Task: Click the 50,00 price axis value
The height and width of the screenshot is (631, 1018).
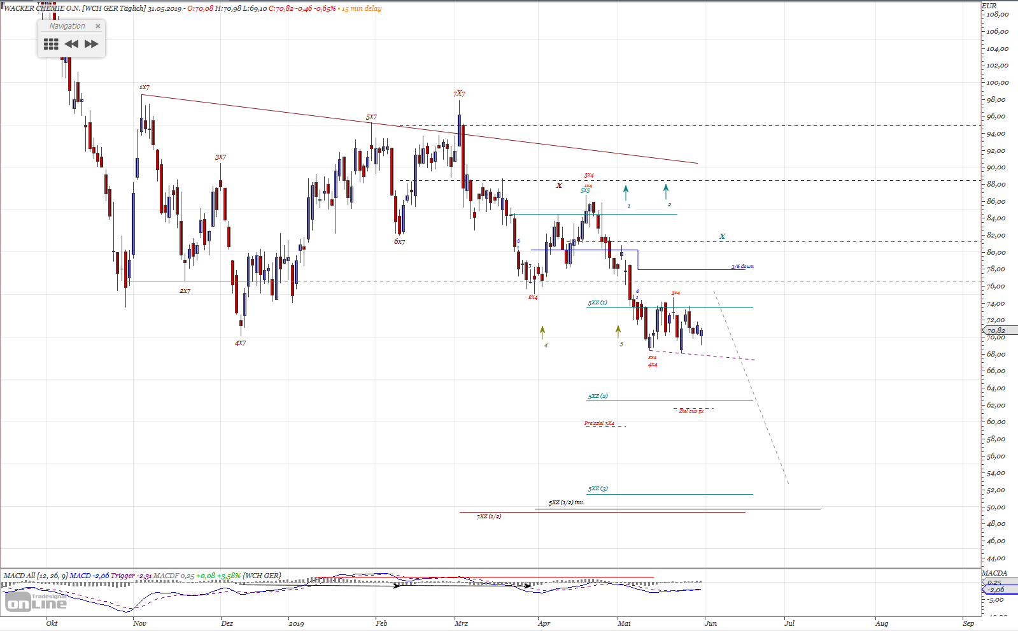Action: (x=996, y=507)
